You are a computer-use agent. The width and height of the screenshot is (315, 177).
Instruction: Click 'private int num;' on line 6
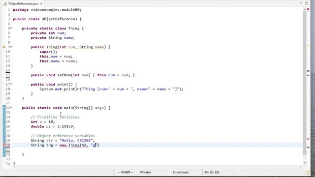pos(48,33)
